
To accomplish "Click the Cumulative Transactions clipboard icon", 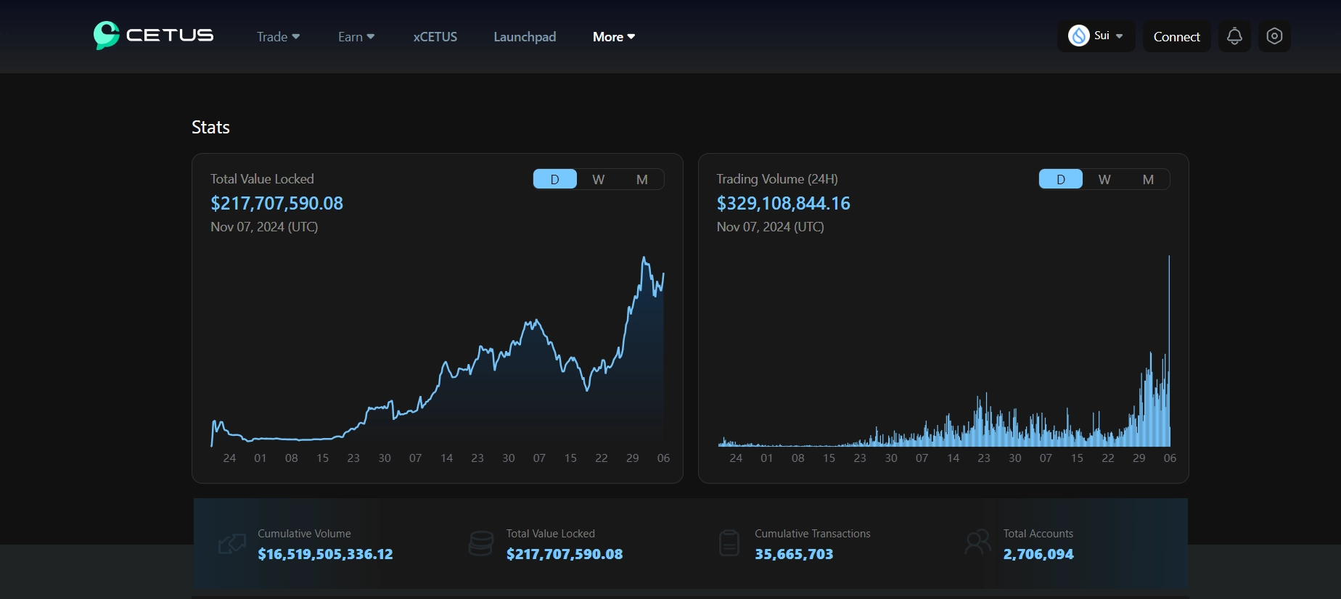I will click(729, 543).
